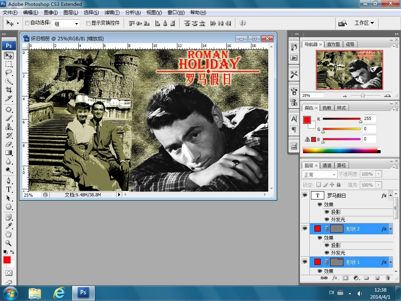Open Adobe Bridge from options bar
Viewport: 401px width, 301px height.
pos(343,23)
